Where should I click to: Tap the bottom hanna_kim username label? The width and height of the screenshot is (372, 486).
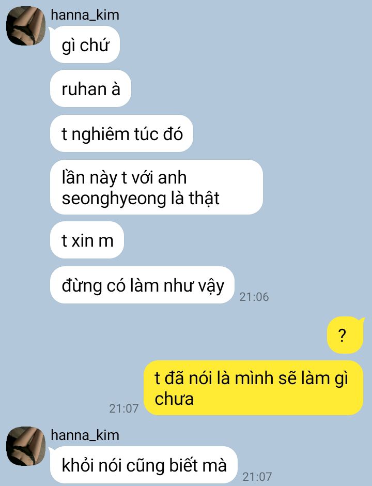click(x=85, y=435)
